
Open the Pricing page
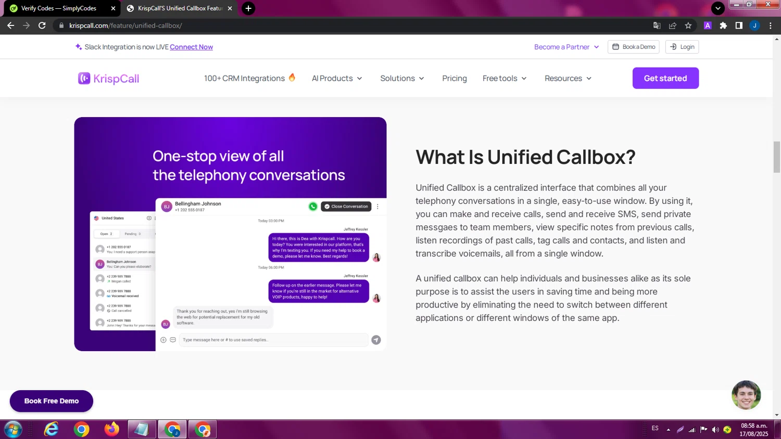pyautogui.click(x=455, y=78)
